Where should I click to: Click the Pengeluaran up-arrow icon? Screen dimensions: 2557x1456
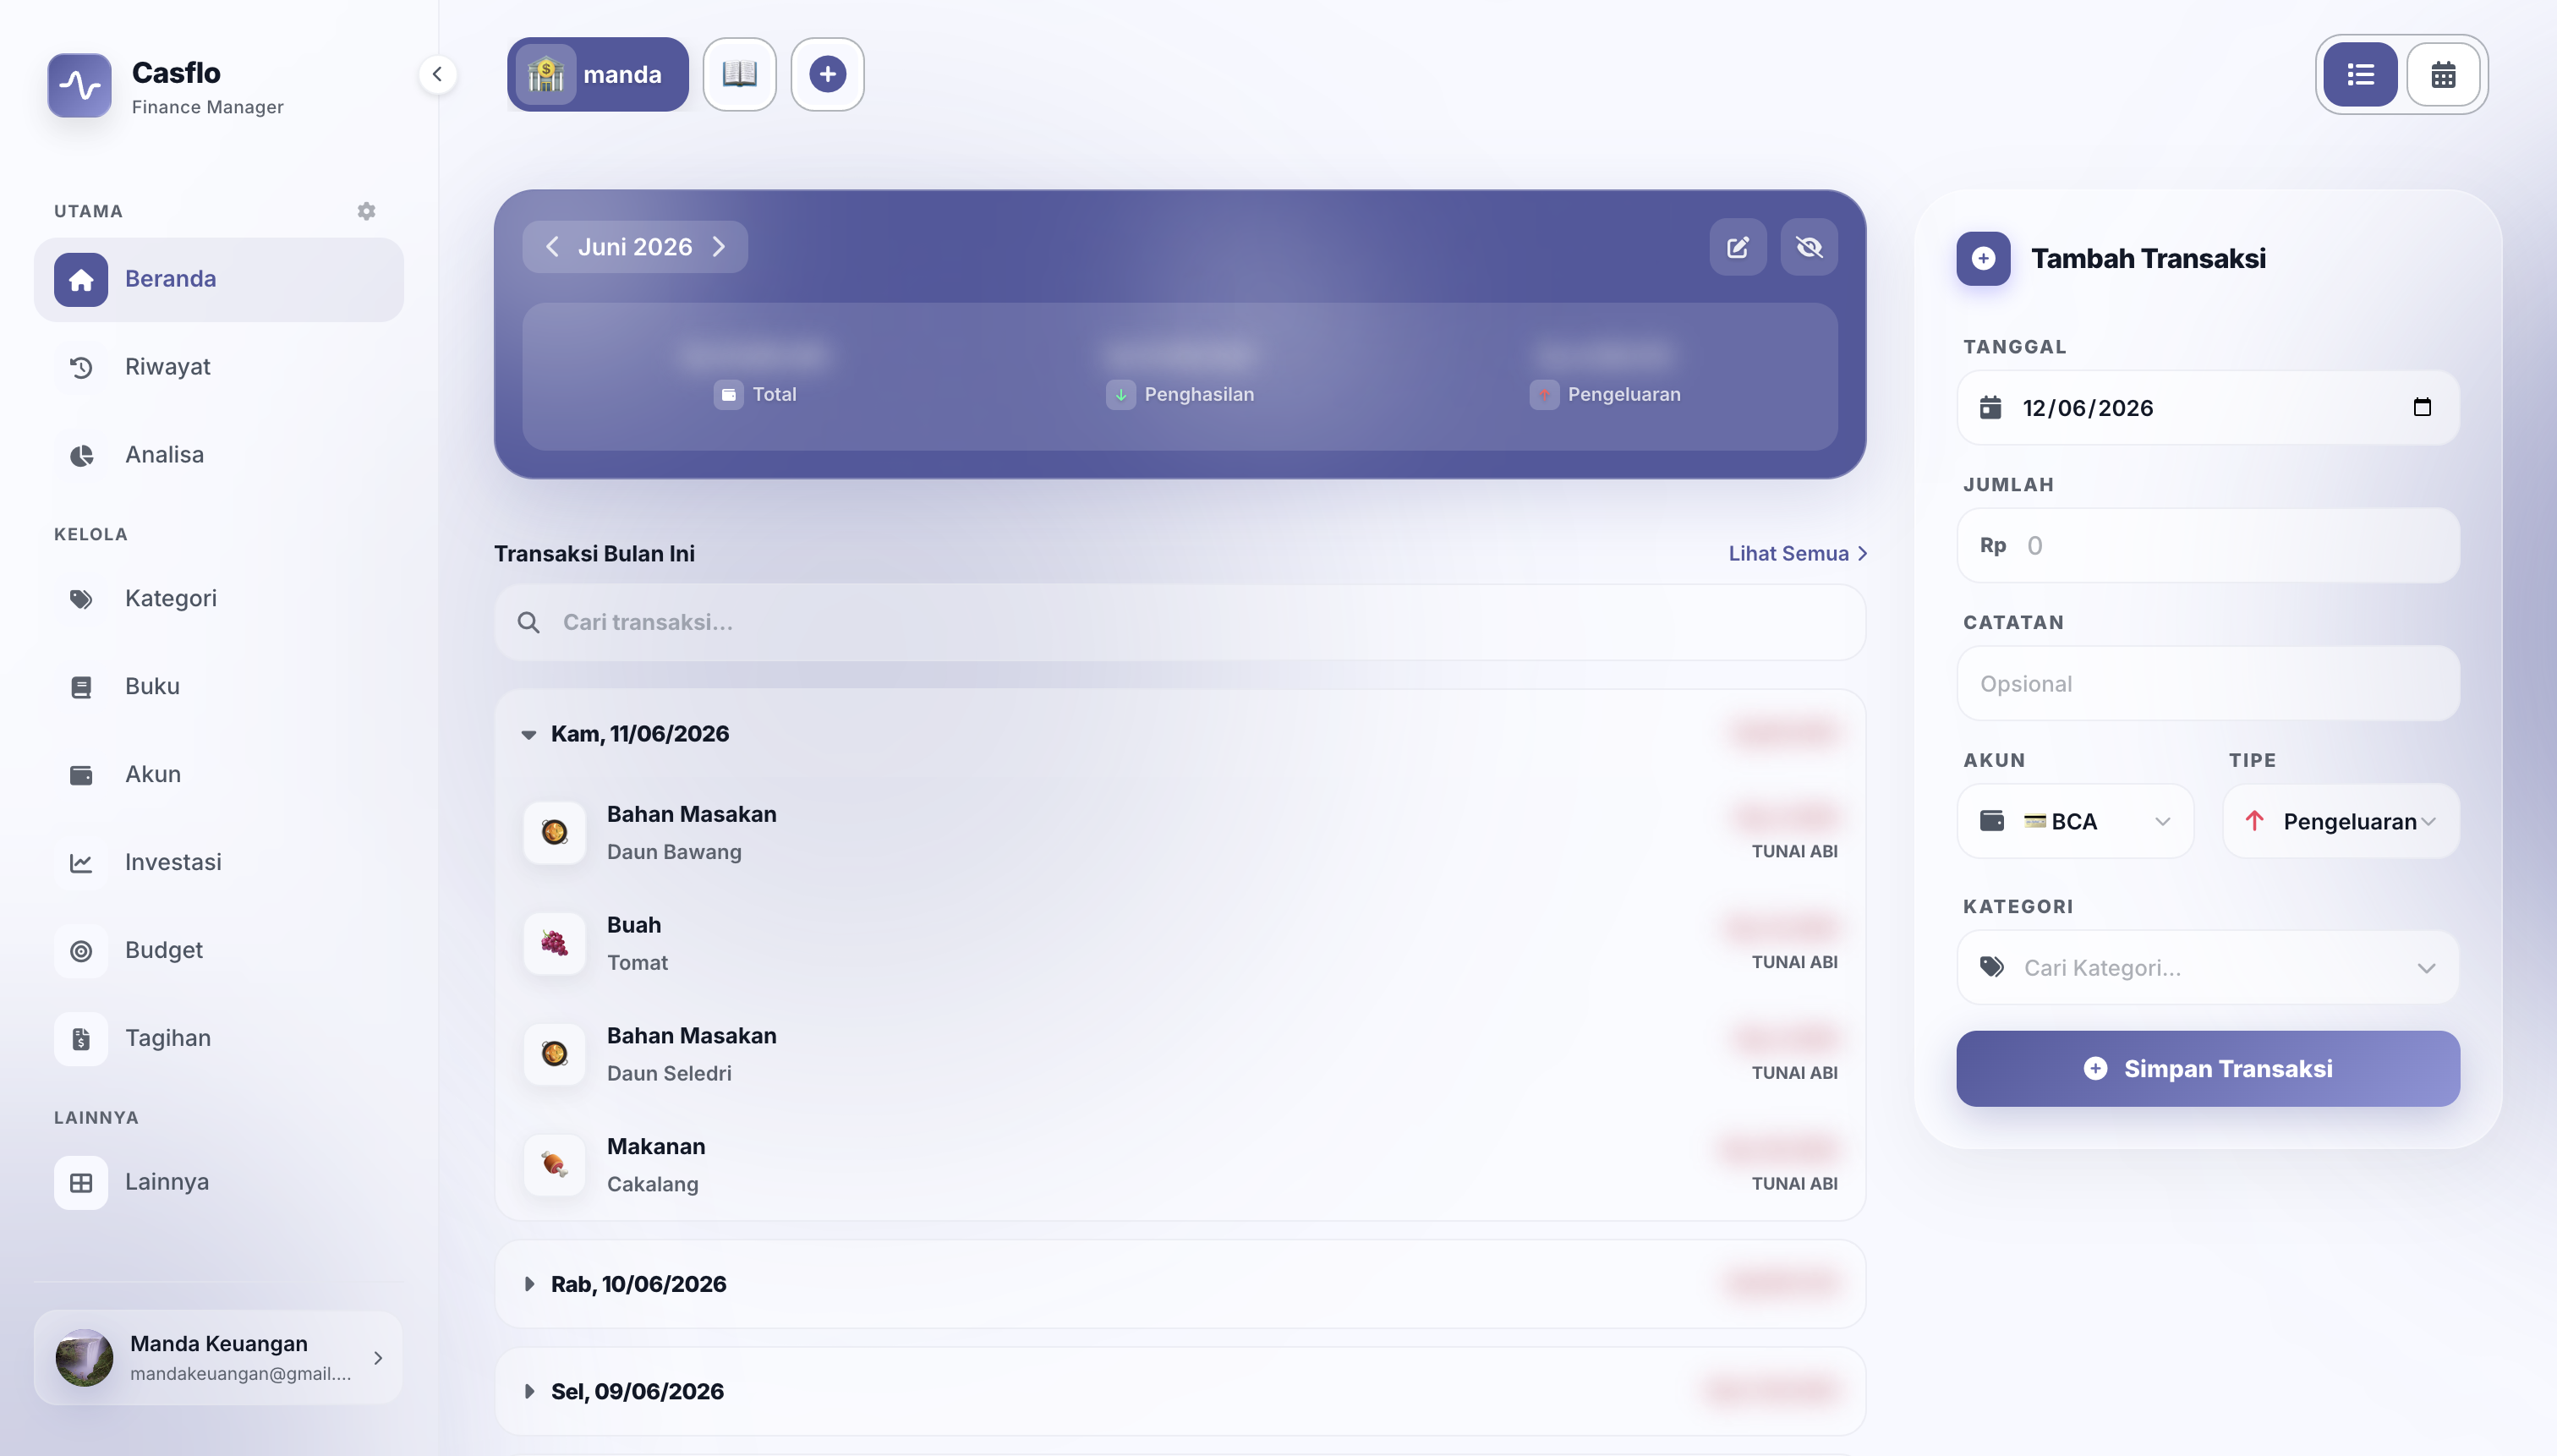(x=1544, y=395)
